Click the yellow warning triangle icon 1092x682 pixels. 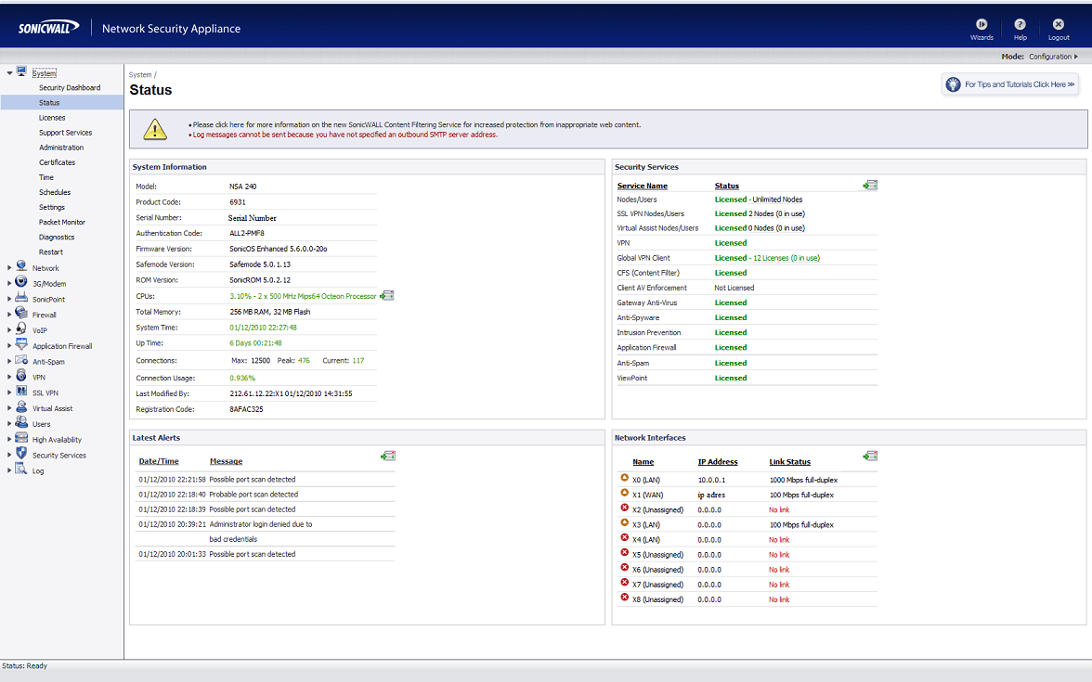pos(154,129)
